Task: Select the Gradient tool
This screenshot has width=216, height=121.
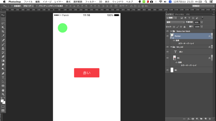Action: (x=3, y=61)
